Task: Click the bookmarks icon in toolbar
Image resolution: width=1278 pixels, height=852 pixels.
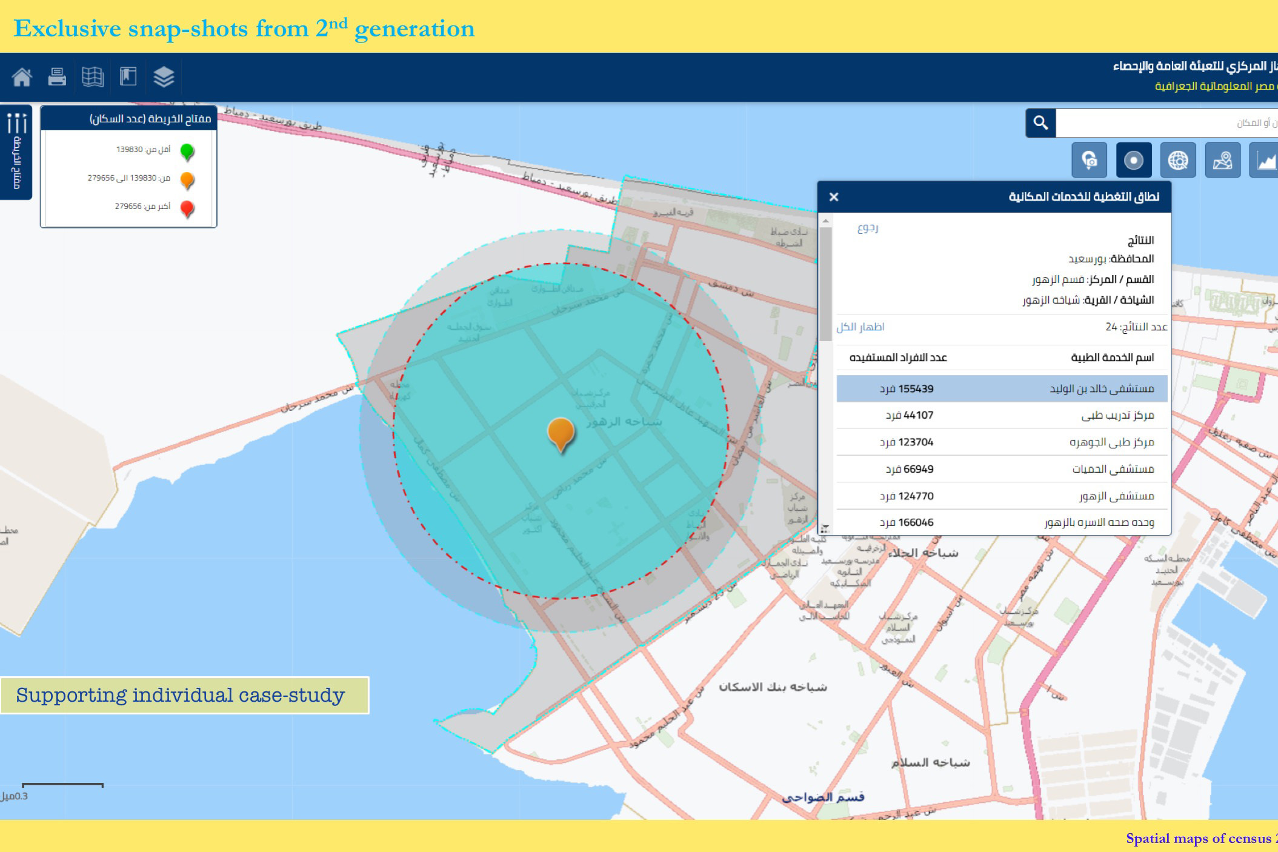Action: (128, 77)
